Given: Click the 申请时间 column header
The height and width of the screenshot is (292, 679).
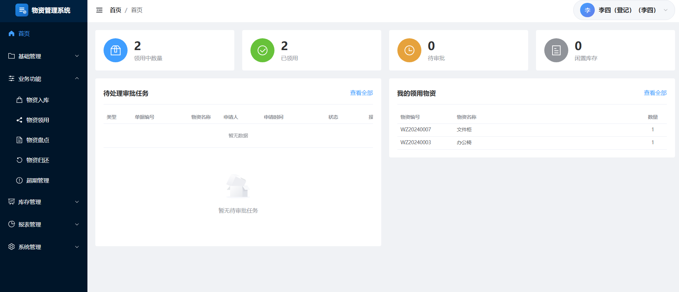Looking at the screenshot, I should 273,117.
